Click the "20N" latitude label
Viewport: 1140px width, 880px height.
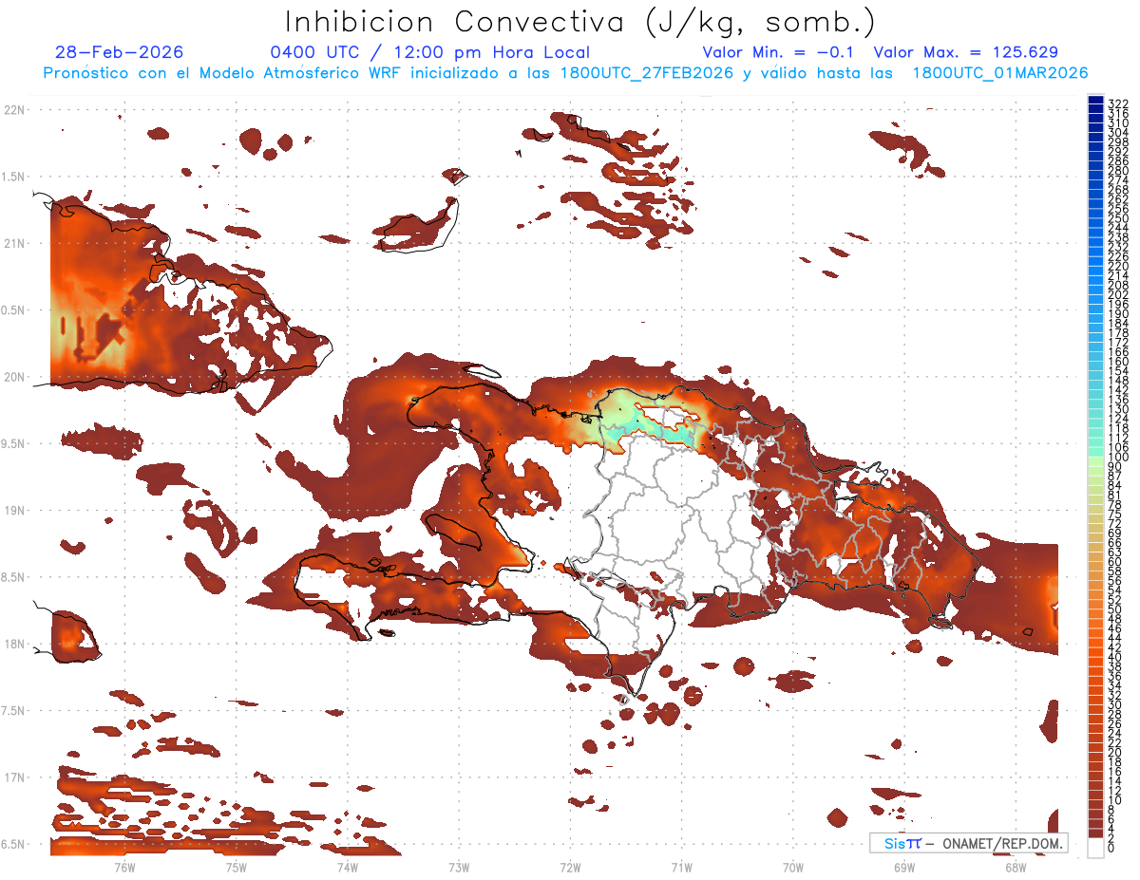14,377
